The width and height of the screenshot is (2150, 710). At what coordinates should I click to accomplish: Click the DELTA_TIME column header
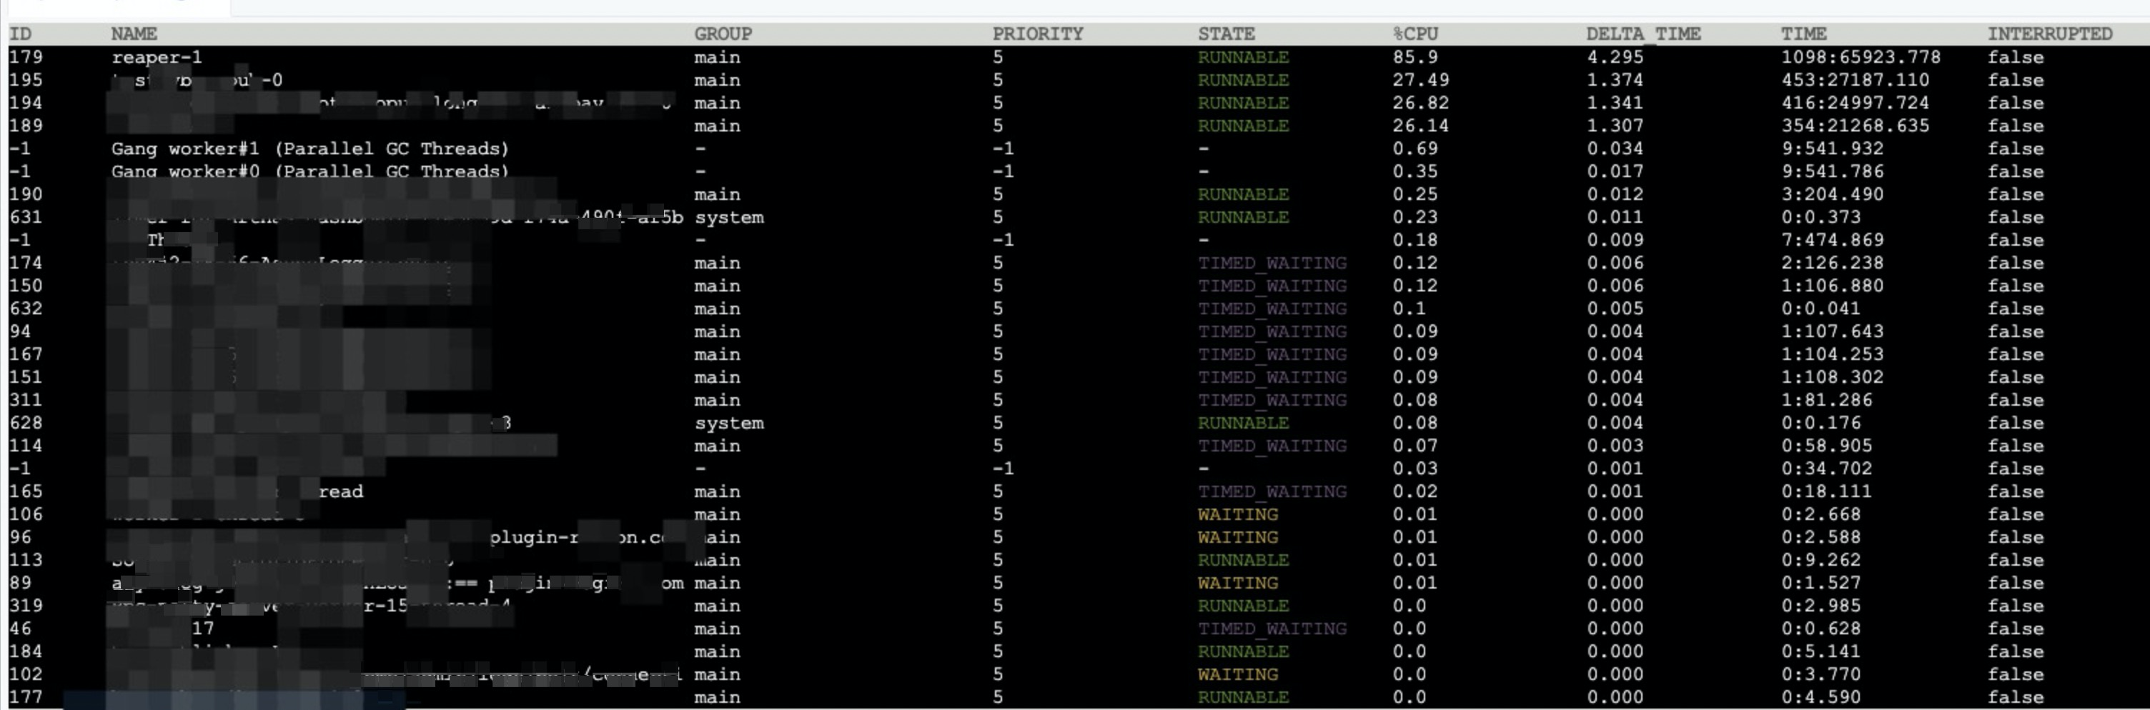point(1643,34)
